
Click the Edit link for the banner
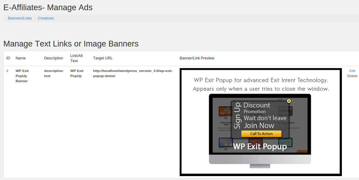tap(352, 71)
